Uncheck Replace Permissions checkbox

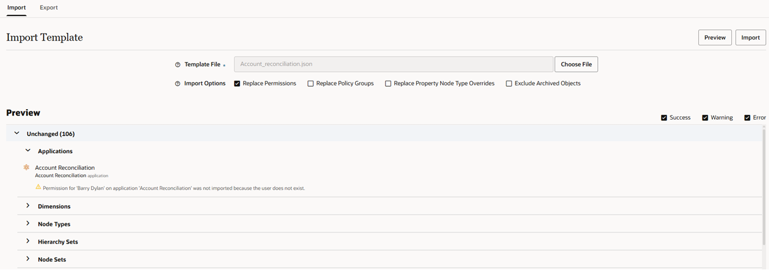(237, 84)
